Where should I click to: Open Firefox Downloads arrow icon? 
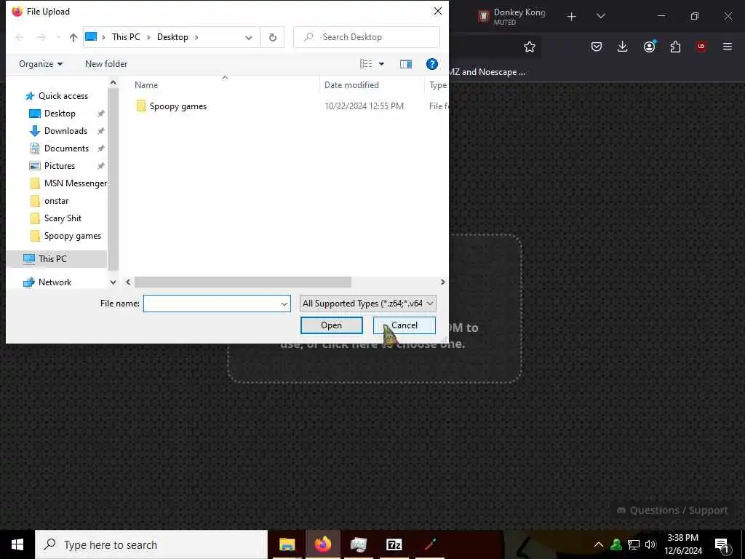point(623,47)
